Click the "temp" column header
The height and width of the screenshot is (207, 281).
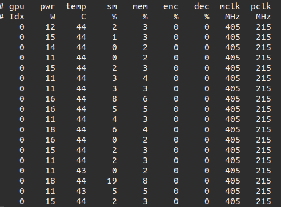click(x=76, y=7)
